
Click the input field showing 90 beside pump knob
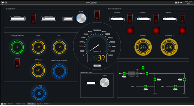(68, 19)
